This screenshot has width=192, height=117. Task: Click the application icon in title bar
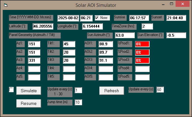(6, 5)
